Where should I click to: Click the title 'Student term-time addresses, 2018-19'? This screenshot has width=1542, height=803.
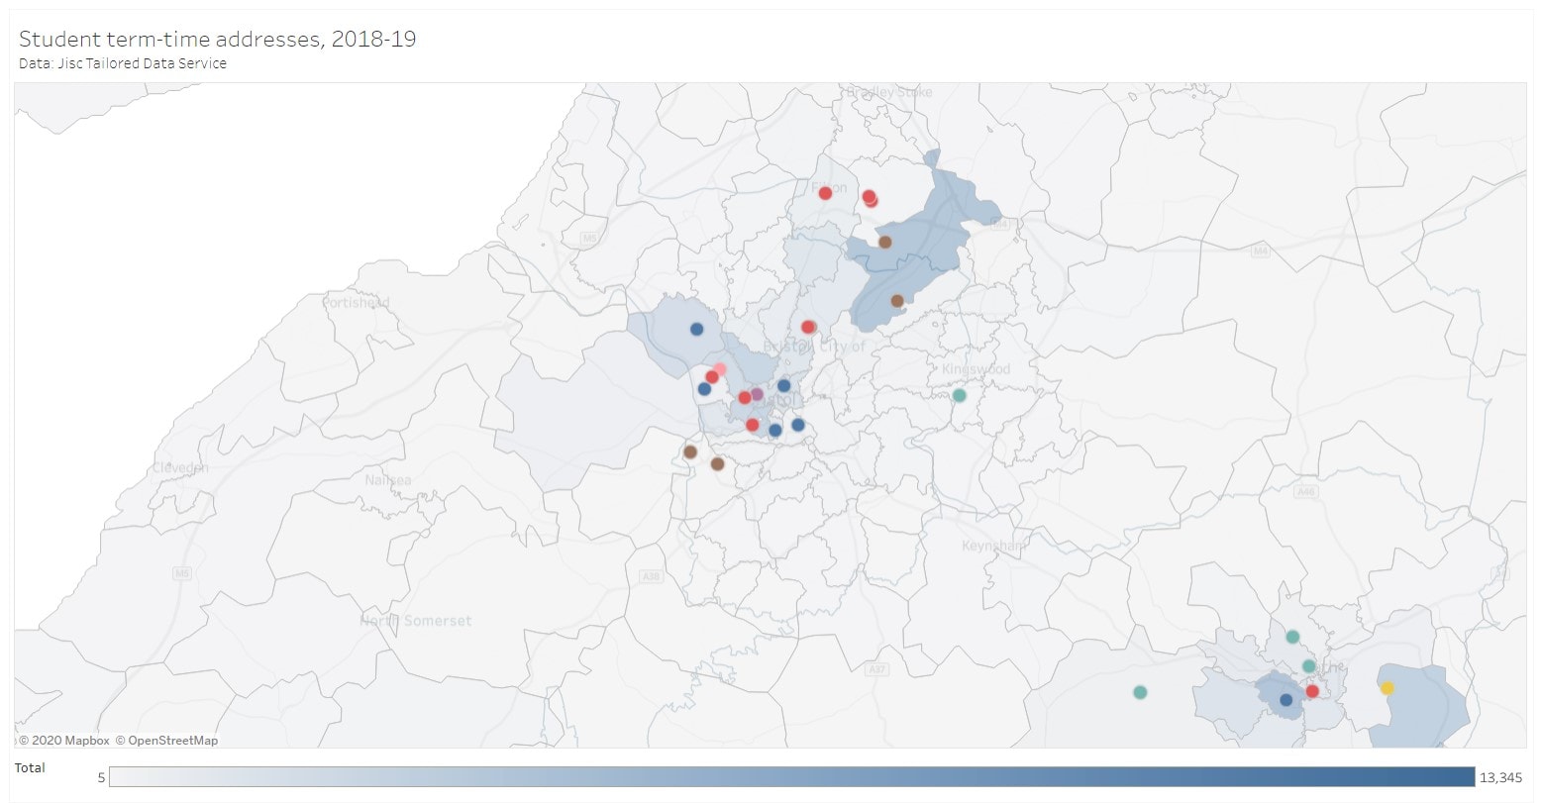tap(217, 40)
